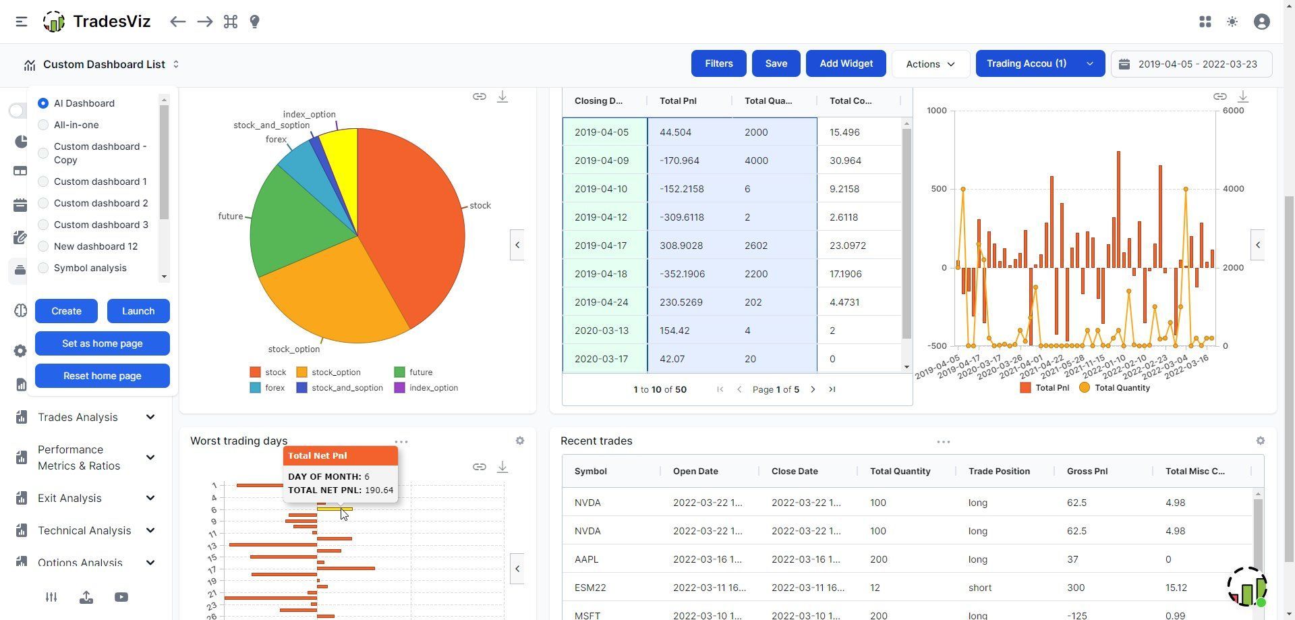Go forward with the right arrow
1295x620 pixels.
click(205, 22)
